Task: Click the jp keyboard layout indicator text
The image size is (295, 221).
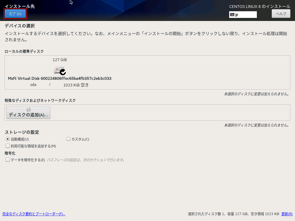Action: [x=237, y=15]
